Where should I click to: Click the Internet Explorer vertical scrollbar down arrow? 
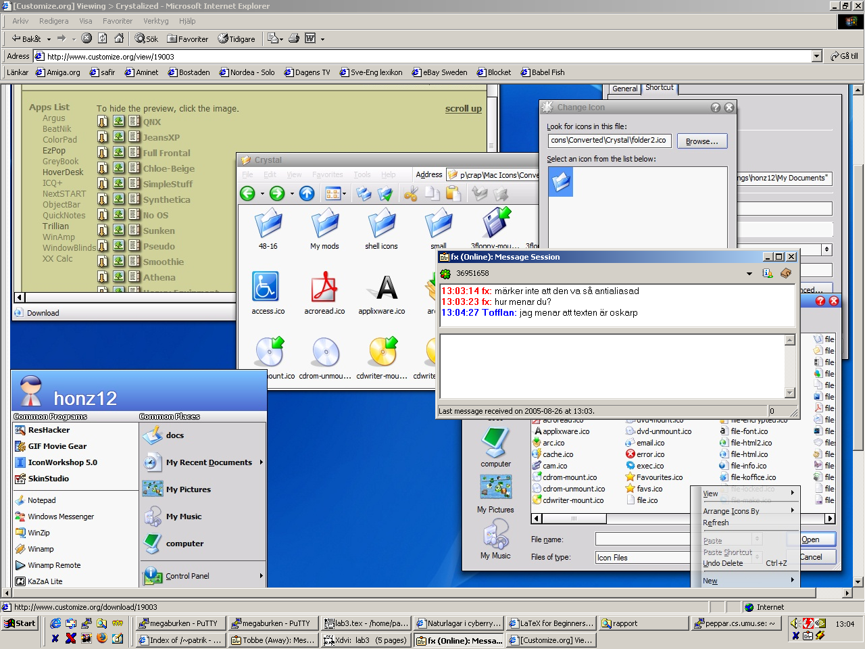click(858, 581)
